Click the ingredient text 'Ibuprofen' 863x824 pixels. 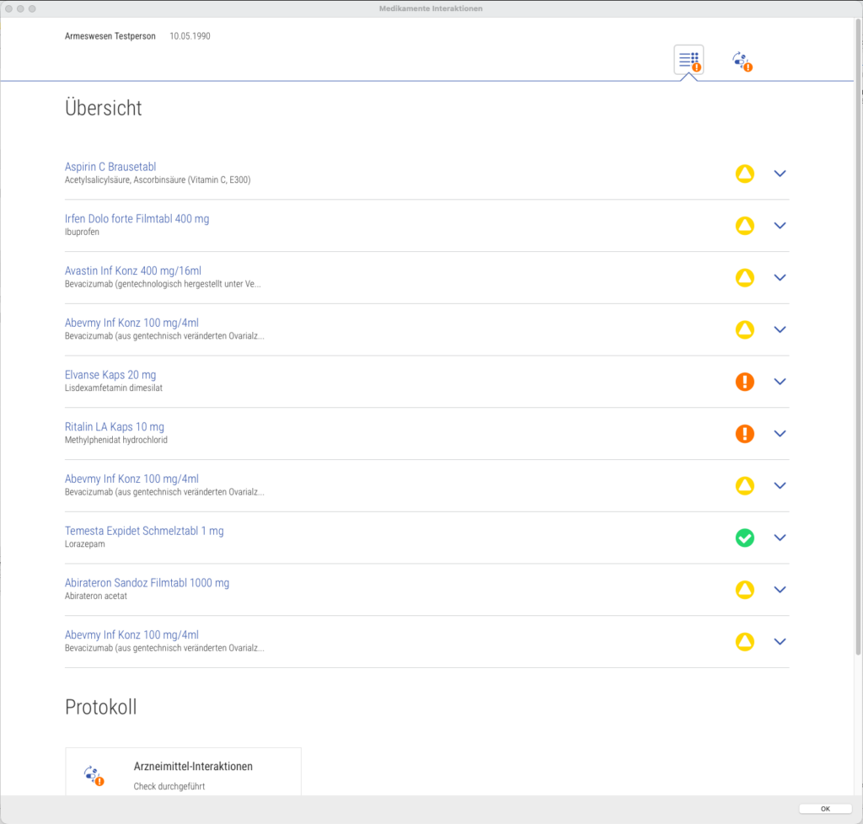(x=82, y=233)
